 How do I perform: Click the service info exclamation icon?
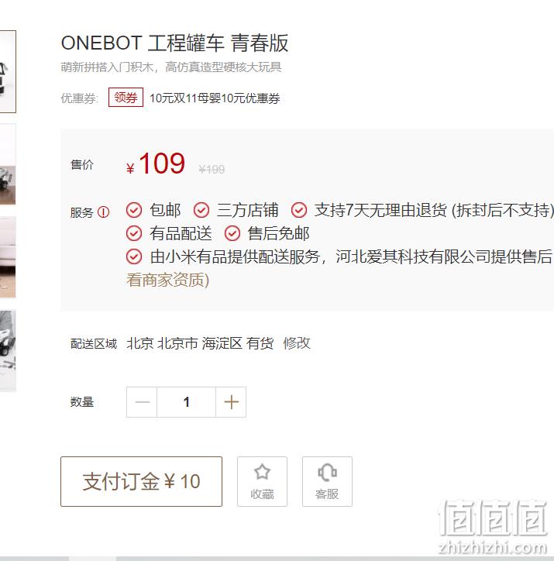tap(103, 212)
